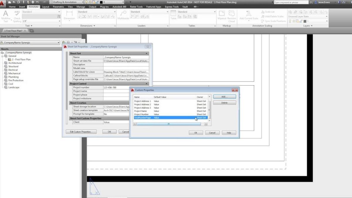Viewport: 352px width, 198px height.
Task: Click Add/Delete Scales
Action: (x=273, y=16)
